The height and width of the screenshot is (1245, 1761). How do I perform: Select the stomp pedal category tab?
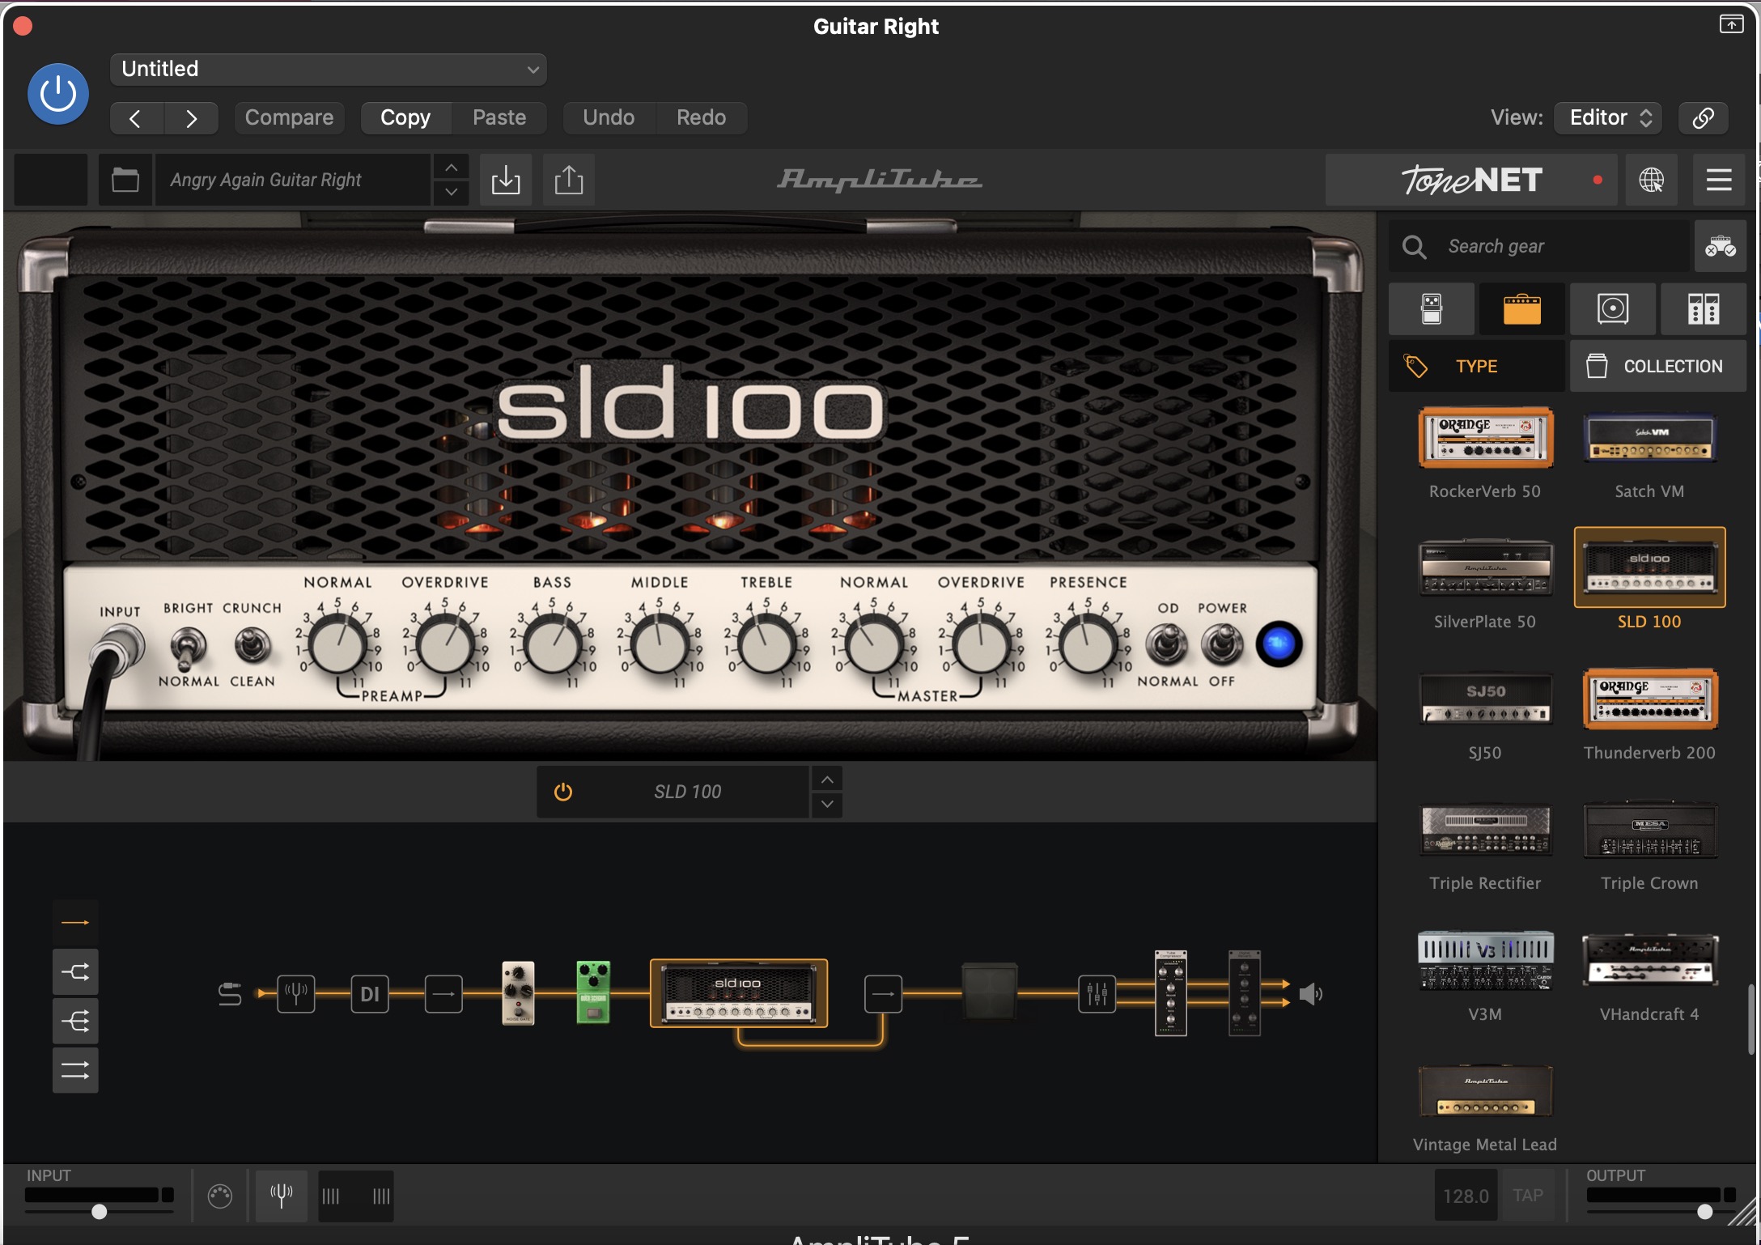point(1432,309)
